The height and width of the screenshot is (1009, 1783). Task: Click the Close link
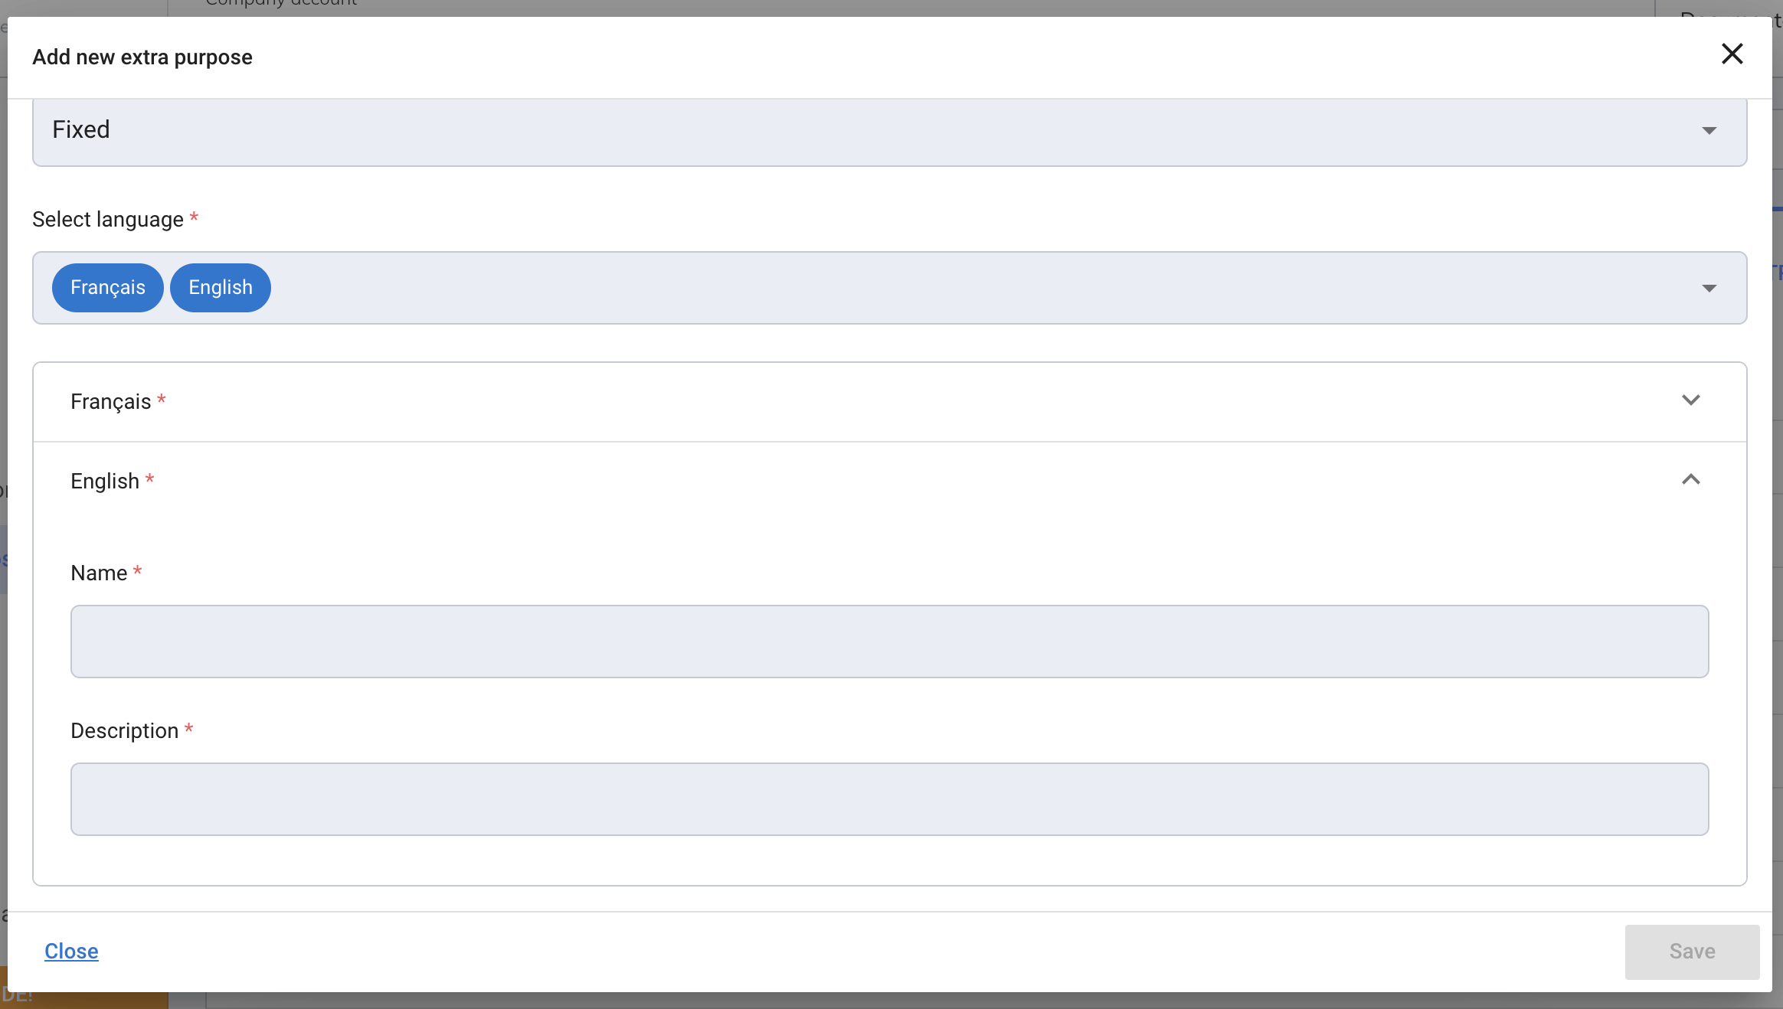pyautogui.click(x=72, y=951)
